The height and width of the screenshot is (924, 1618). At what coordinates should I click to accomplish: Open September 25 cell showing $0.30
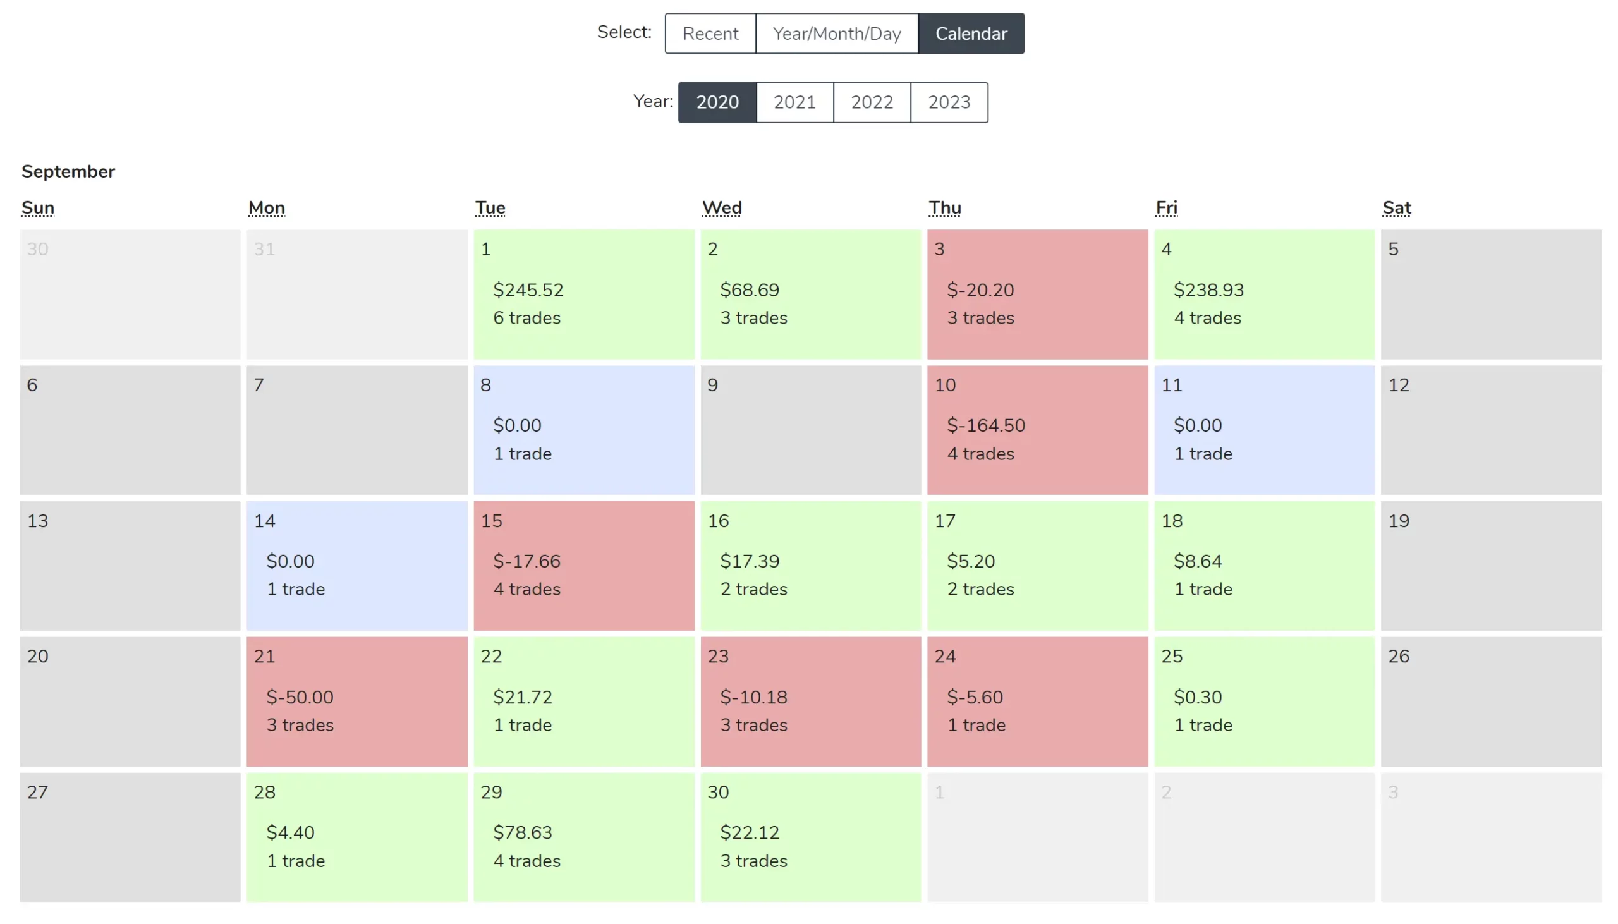1263,702
